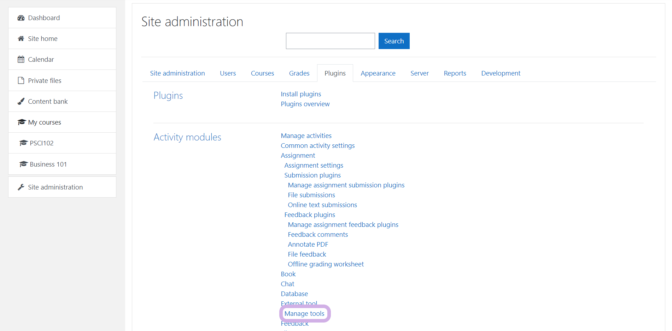
Task: Switch to the Development tab
Action: 501,73
